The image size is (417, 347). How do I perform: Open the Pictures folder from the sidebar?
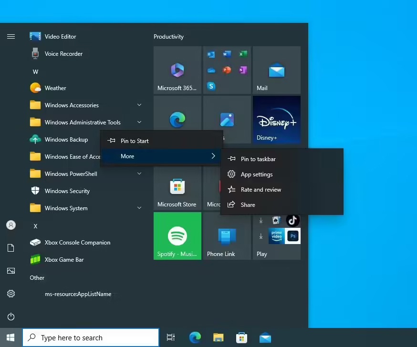click(11, 271)
